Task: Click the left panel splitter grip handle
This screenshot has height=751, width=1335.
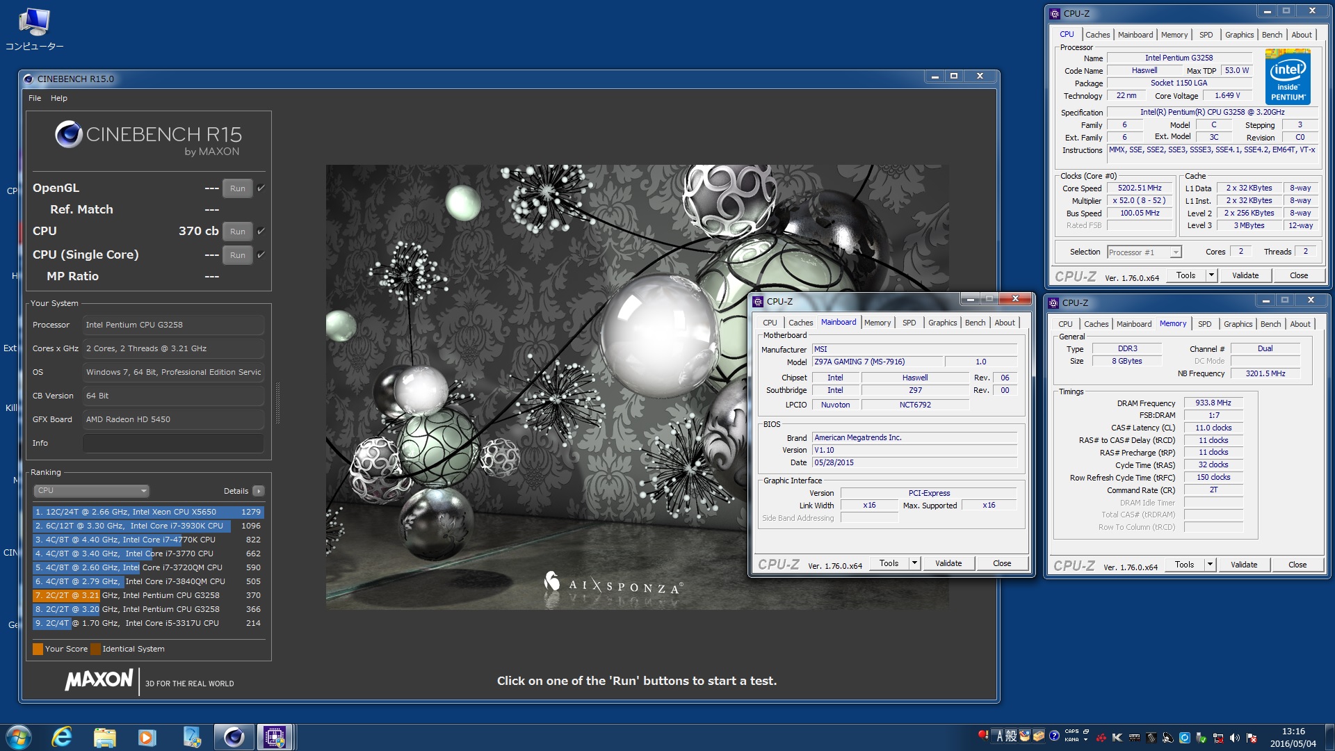Action: click(277, 403)
